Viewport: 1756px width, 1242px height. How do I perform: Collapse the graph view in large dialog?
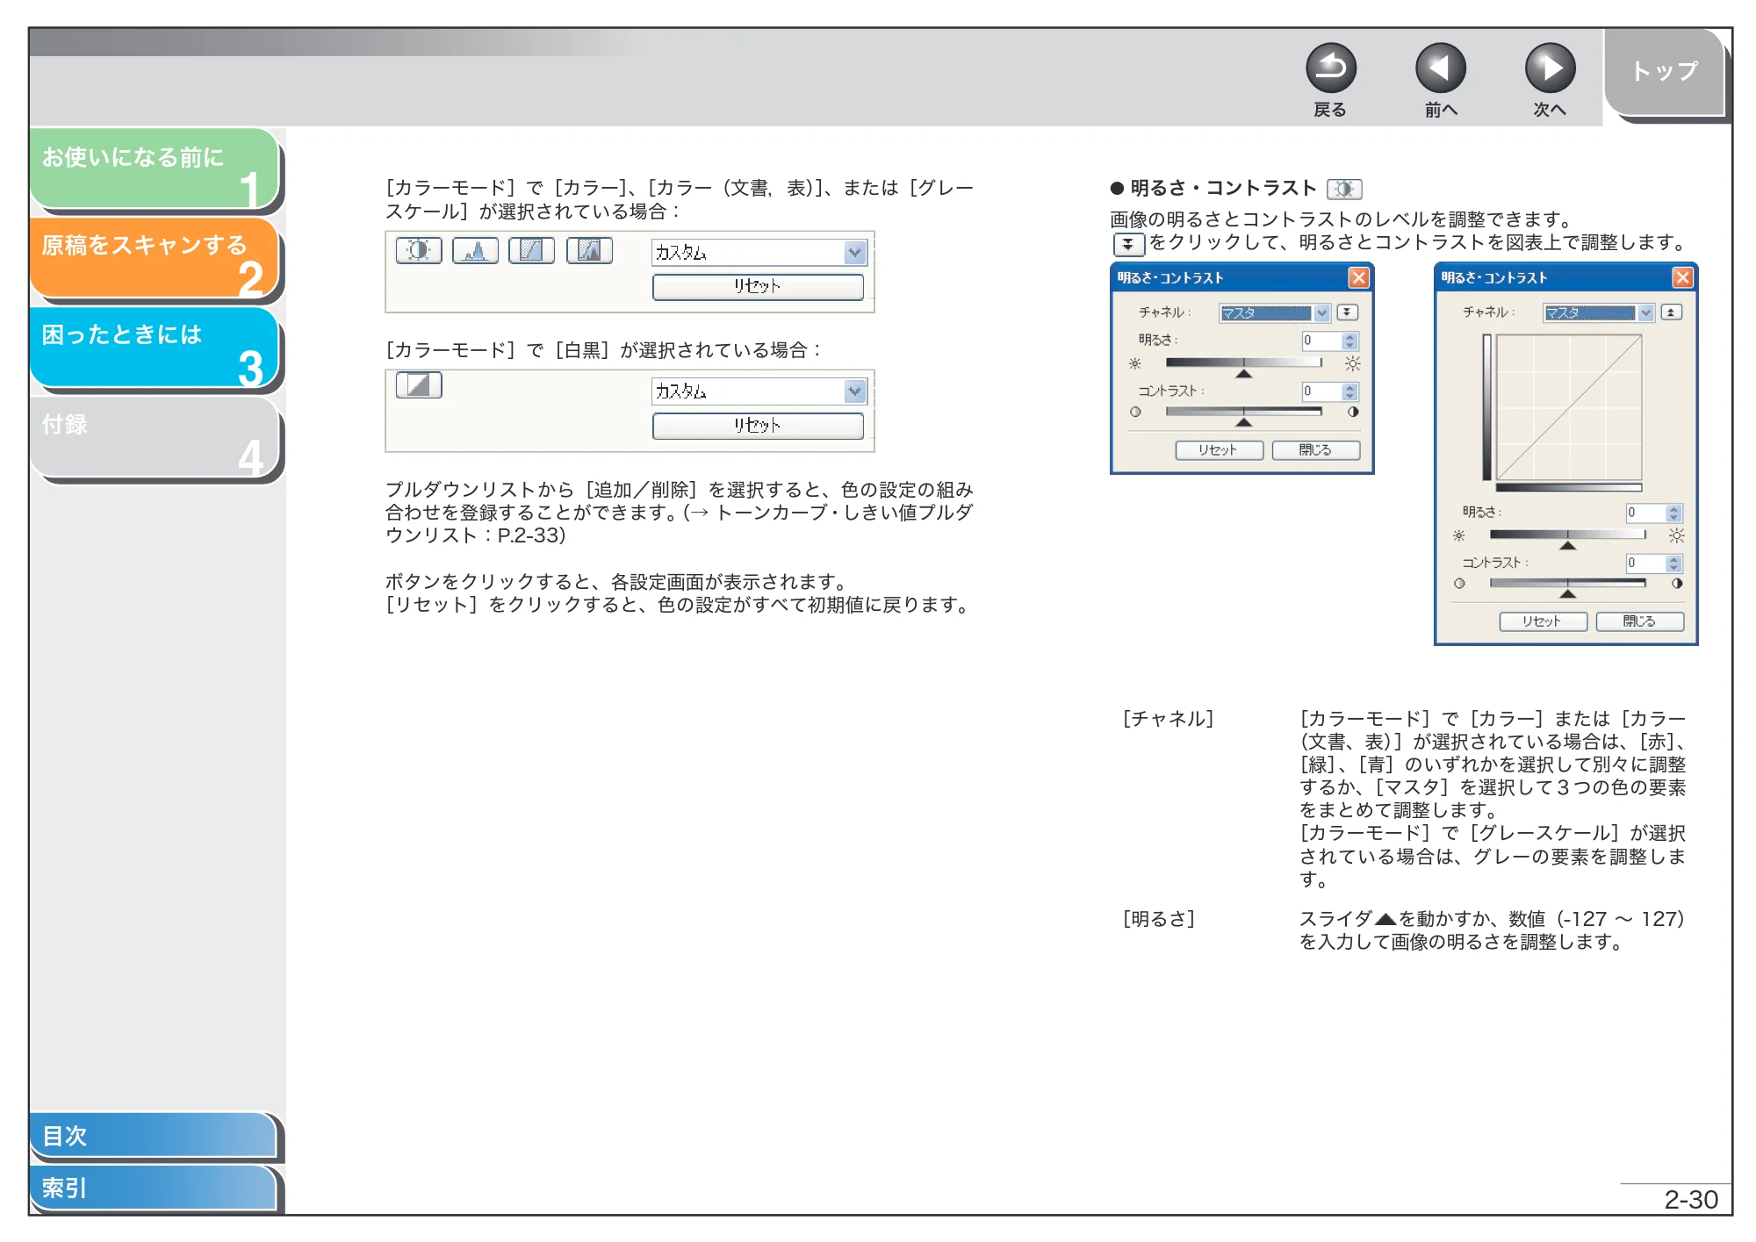click(1671, 312)
